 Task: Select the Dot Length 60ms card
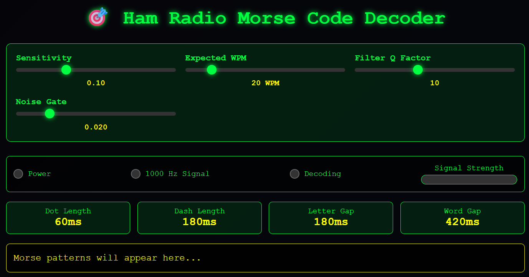(68, 218)
